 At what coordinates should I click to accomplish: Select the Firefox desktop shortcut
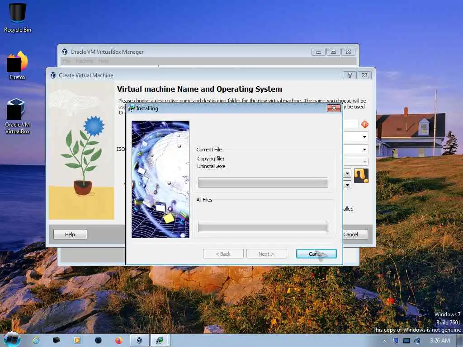point(18,66)
